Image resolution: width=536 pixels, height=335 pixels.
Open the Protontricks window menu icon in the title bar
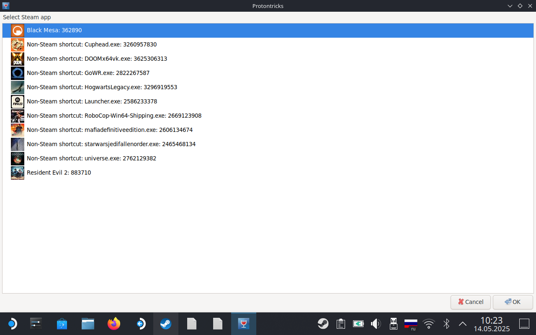[x=5, y=6]
